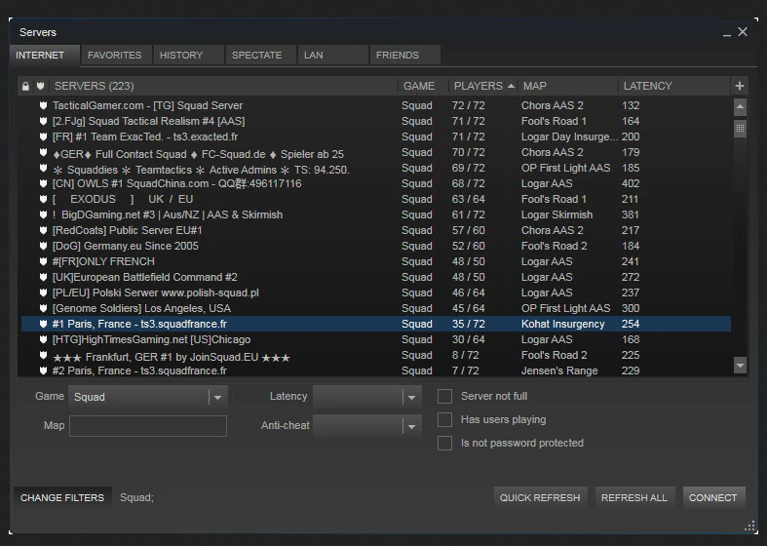Image resolution: width=767 pixels, height=546 pixels.
Task: Click the shield icon beside [Genome Soldiers] Los Angeles
Action: pyautogui.click(x=43, y=309)
